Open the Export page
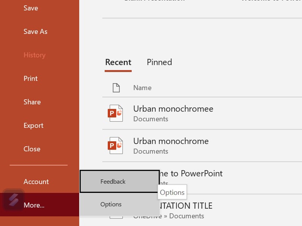The height and width of the screenshot is (226, 302). tap(33, 125)
